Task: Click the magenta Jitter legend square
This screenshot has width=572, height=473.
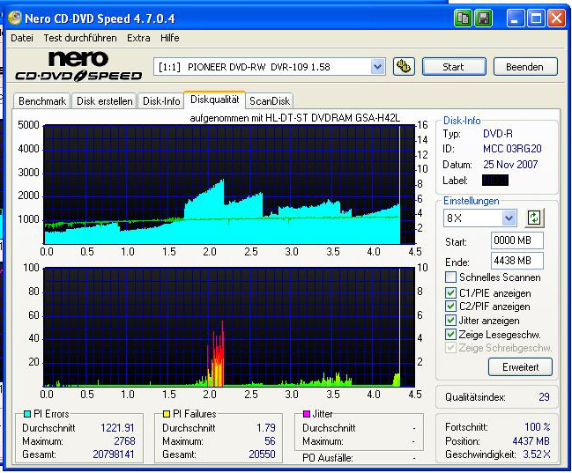Action: 307,413
